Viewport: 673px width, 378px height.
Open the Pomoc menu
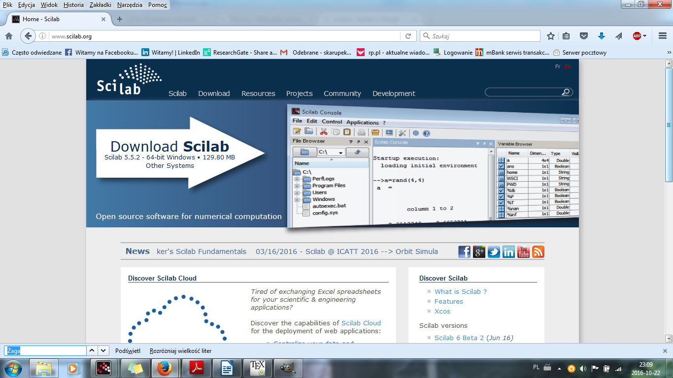[x=158, y=5]
